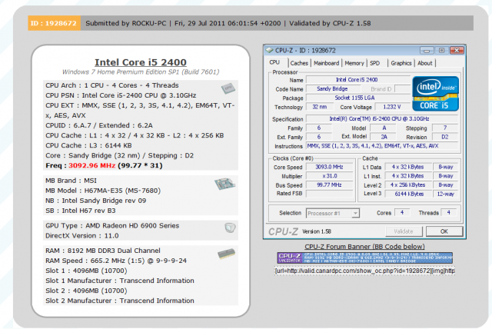Screen dimensions: 492x329
Task: Click the Threads count field
Action: [x=449, y=213]
